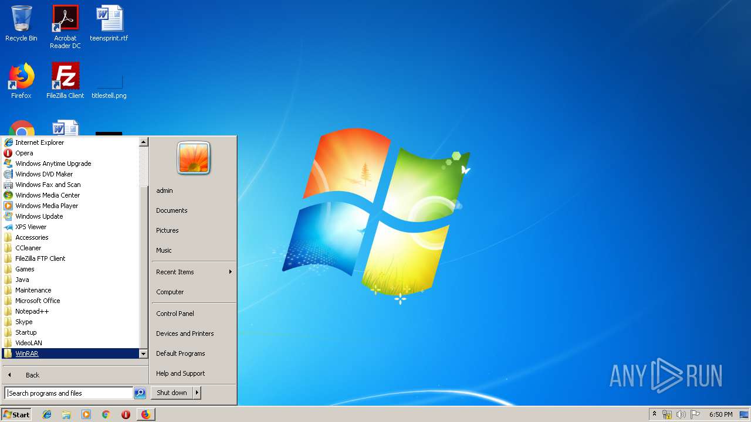Click programs list scrollbar up arrow

pos(143,142)
